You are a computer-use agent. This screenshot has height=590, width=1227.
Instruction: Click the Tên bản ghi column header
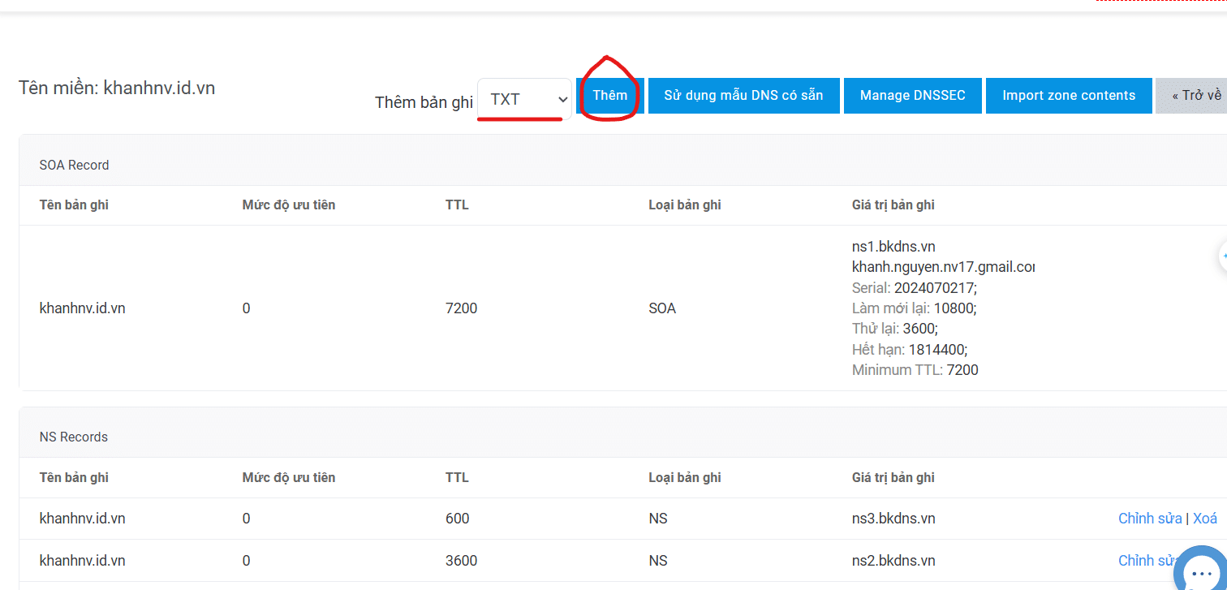[74, 205]
